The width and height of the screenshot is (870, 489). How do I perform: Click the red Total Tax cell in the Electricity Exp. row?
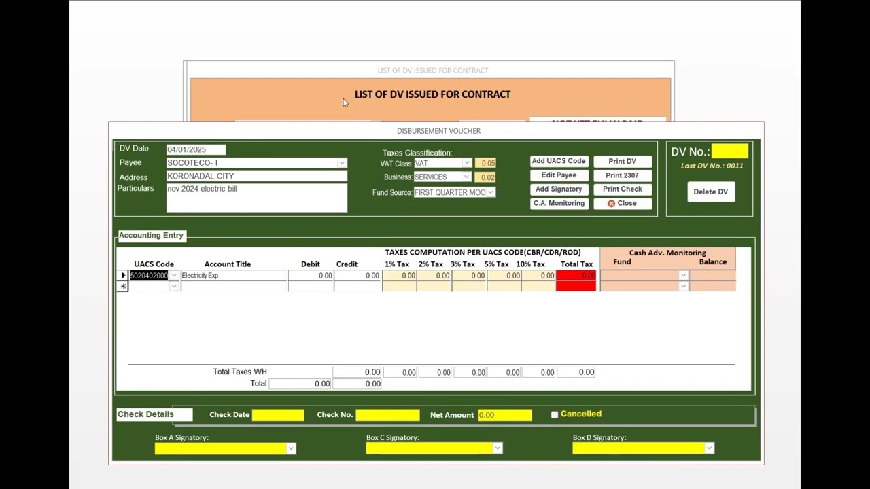click(576, 276)
